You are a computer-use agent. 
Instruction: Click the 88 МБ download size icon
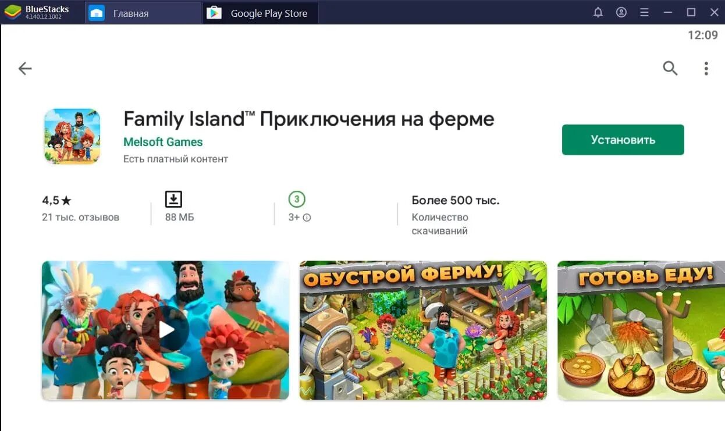(x=173, y=199)
